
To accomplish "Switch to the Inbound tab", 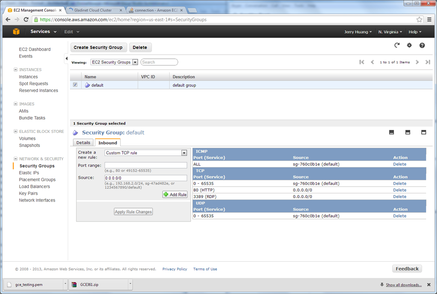I will coord(108,142).
